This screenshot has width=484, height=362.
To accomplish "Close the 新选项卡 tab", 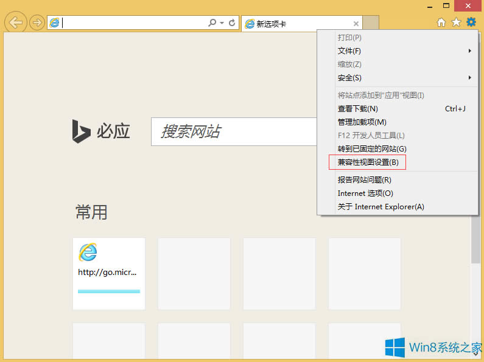I will (x=356, y=24).
